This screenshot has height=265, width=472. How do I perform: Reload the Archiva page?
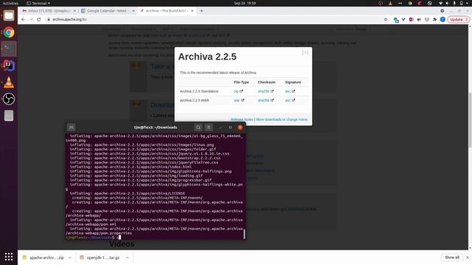(39, 19)
